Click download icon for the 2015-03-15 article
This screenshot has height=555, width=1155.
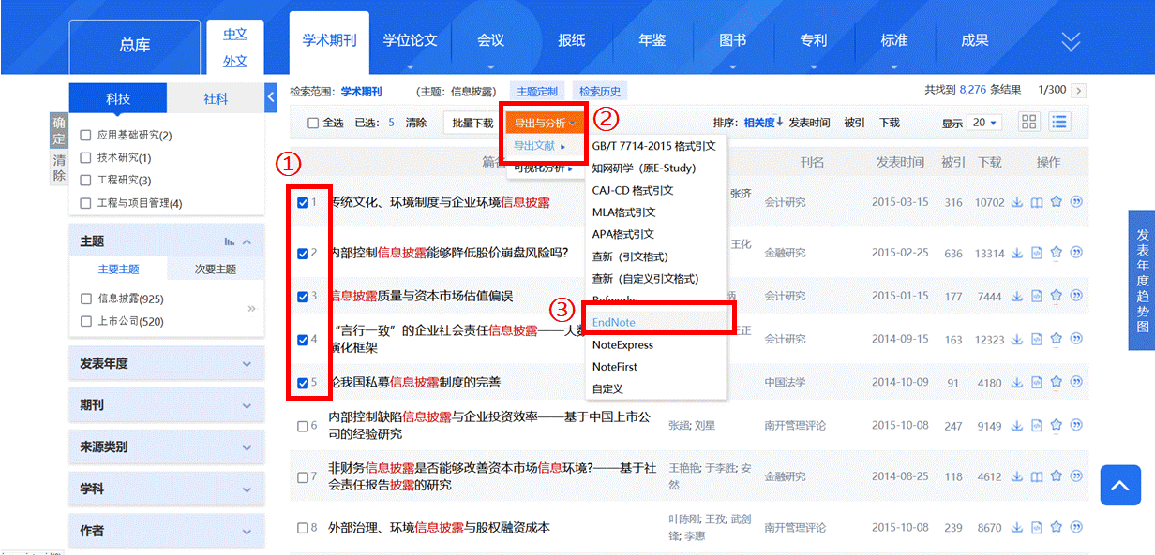coord(1017,202)
